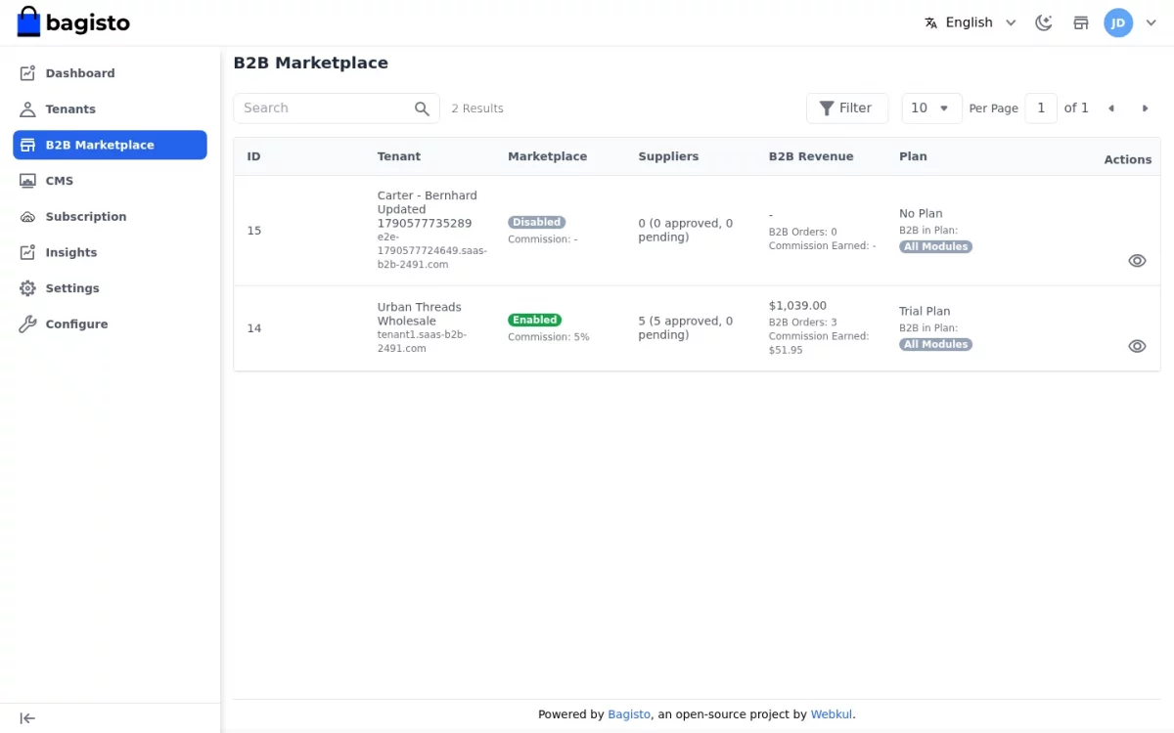The width and height of the screenshot is (1174, 733).
Task: Click the Disabled status badge
Action: click(x=536, y=222)
